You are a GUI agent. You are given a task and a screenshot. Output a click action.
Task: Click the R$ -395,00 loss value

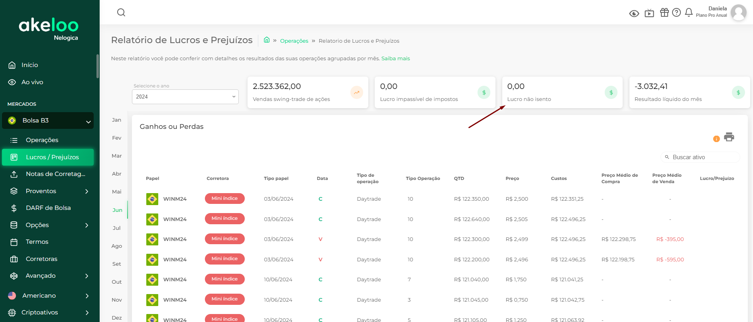(x=670, y=239)
